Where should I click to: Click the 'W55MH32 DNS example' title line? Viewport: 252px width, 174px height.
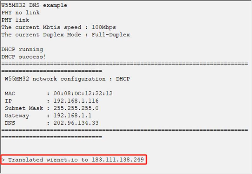pos(34,5)
